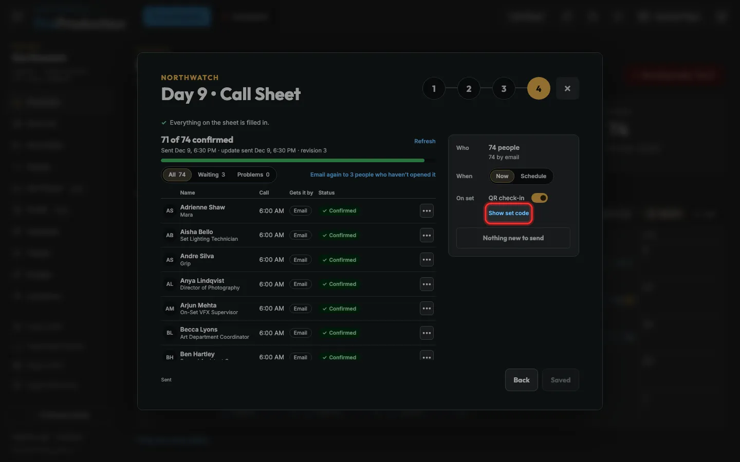Open row actions menu for Becca Lyons
The width and height of the screenshot is (740, 462).
[x=427, y=333]
